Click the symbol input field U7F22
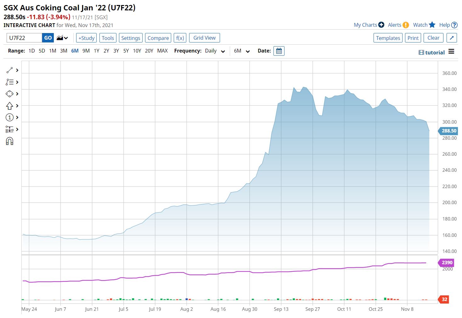462x318 pixels. 24,38
